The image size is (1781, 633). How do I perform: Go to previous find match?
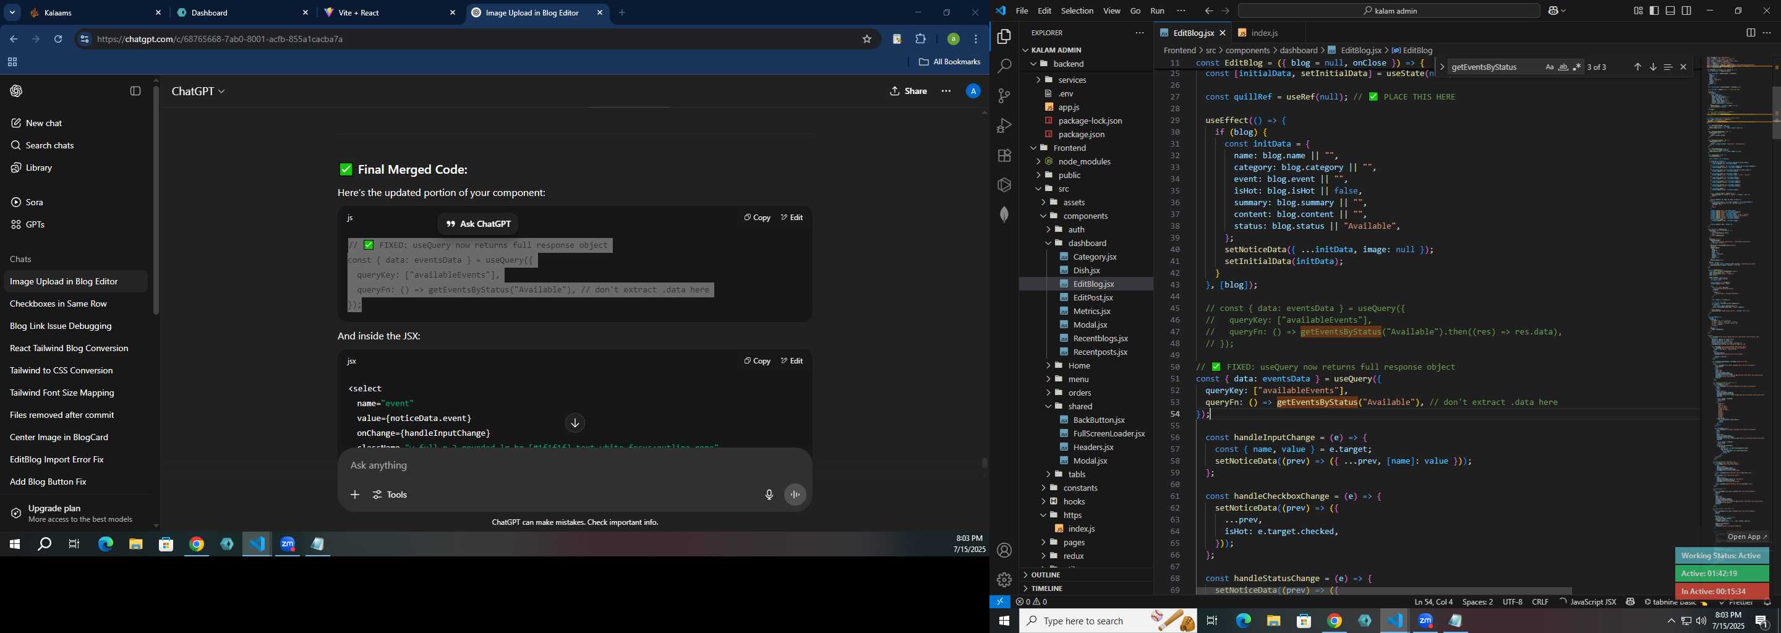(1637, 67)
